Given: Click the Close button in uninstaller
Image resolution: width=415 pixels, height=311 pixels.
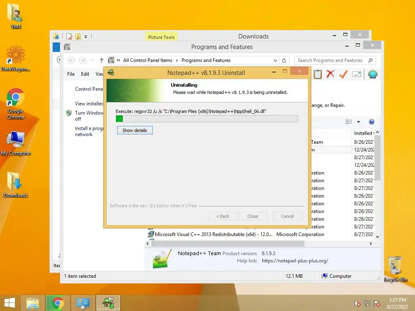Looking at the screenshot, I should (253, 216).
